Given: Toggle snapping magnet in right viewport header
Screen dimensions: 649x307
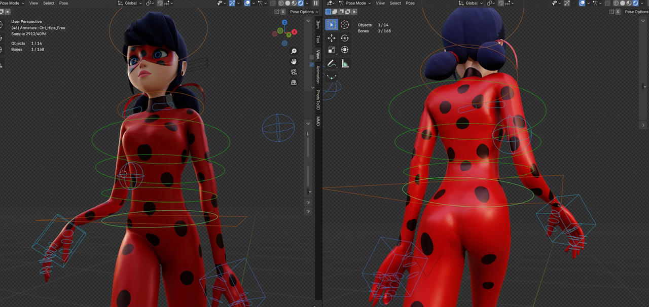Looking at the screenshot, I should (500, 3).
